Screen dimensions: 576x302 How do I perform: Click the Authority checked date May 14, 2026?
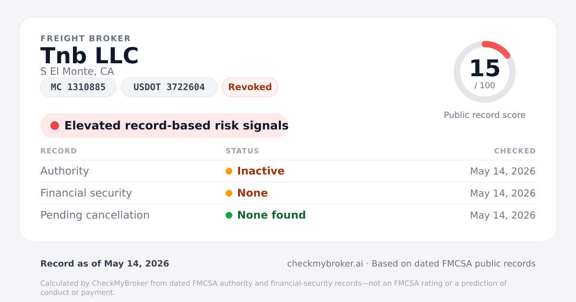click(x=503, y=171)
